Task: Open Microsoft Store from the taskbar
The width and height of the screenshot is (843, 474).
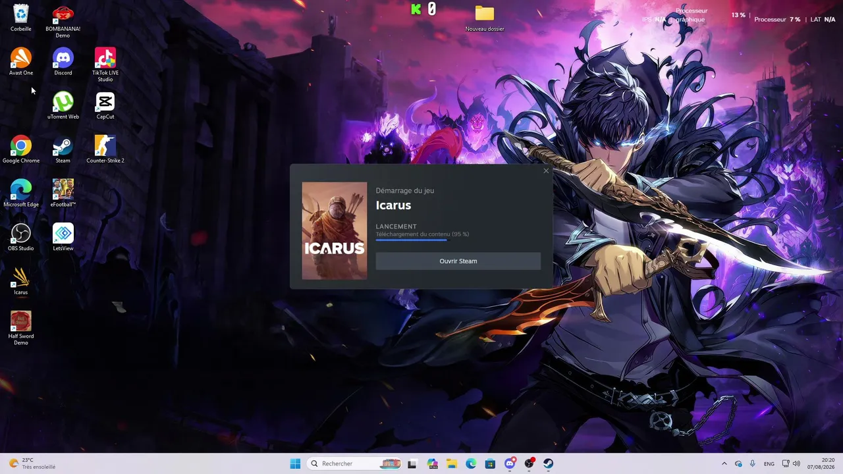Action: pos(490,463)
